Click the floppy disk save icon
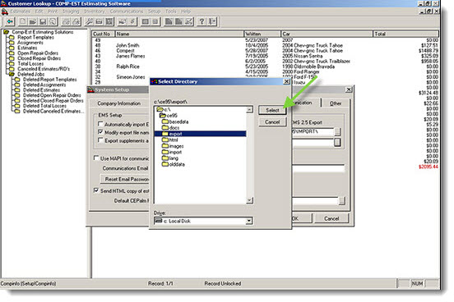This screenshot has width=454, height=302. click(x=43, y=21)
